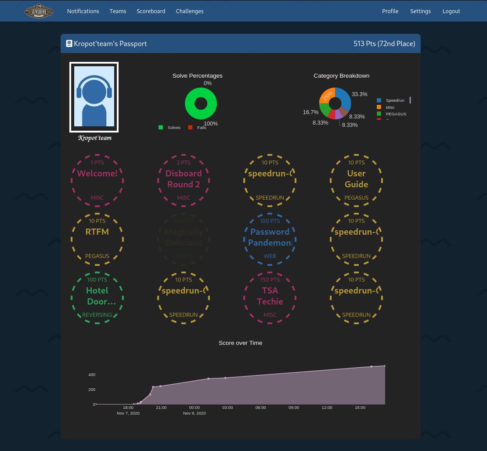Click the passport icon beside the title
The image size is (487, 451).
69,43
